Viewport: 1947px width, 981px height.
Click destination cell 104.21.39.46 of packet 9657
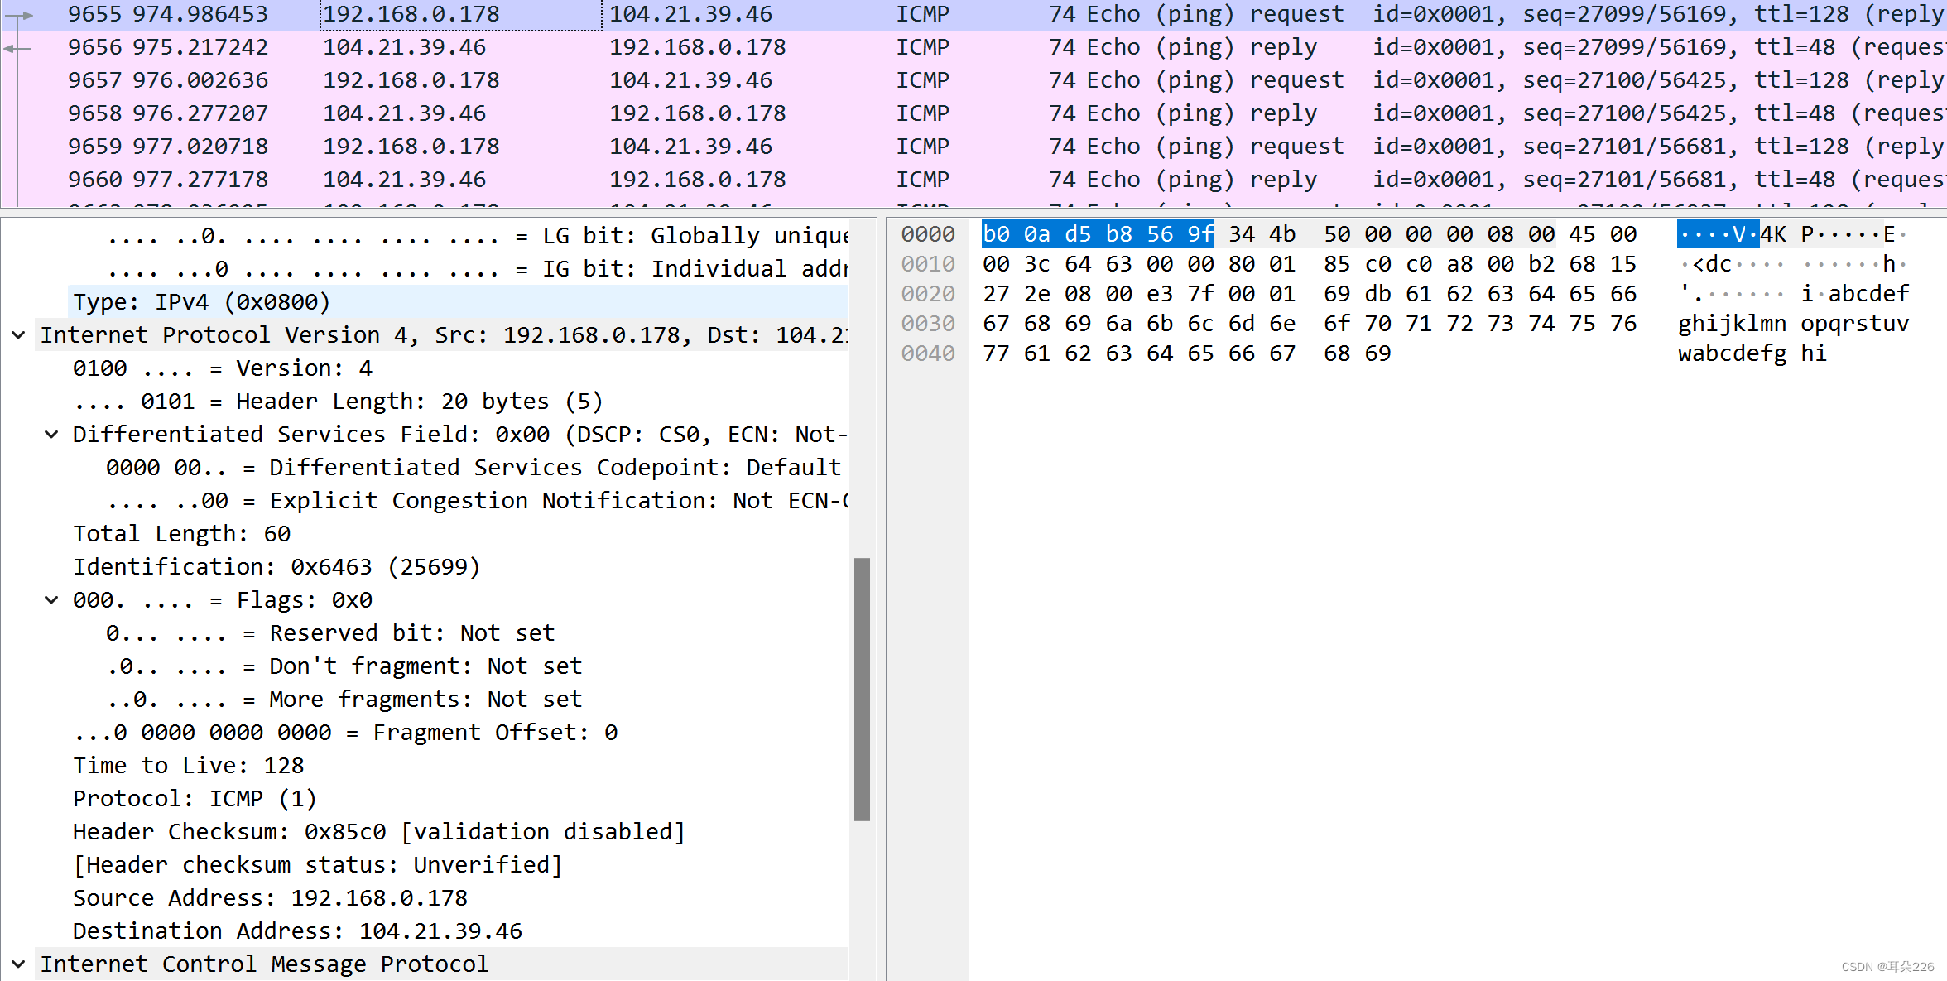[691, 80]
